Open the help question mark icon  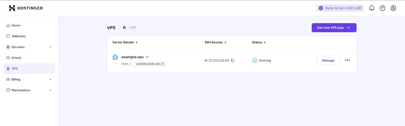click(x=382, y=8)
